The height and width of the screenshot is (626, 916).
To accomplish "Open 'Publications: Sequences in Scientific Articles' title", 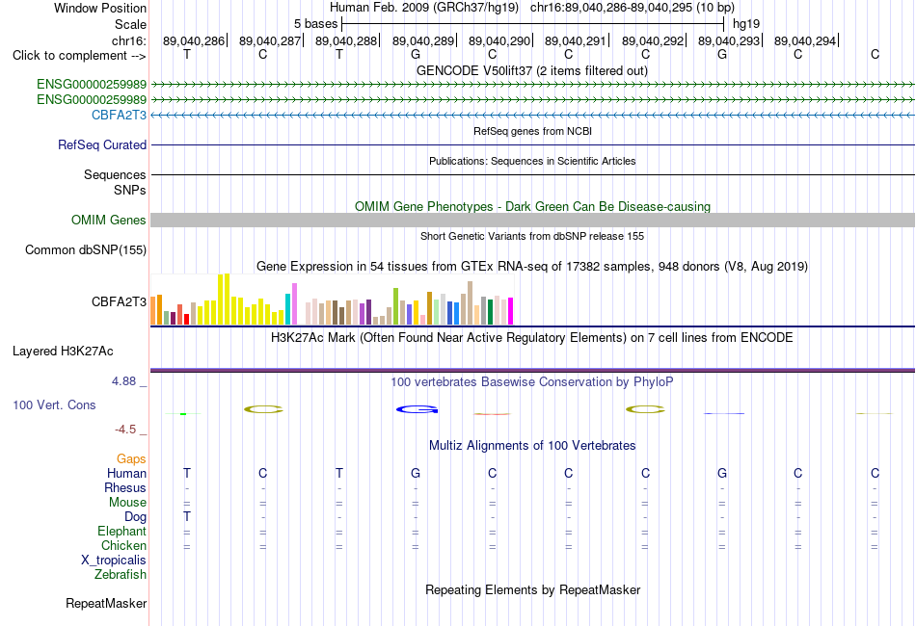I will 532,161.
